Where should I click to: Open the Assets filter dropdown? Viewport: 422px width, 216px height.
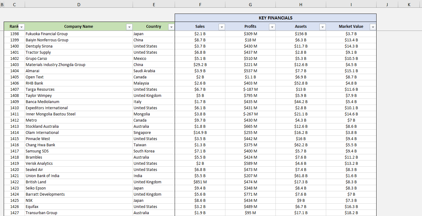click(x=322, y=27)
